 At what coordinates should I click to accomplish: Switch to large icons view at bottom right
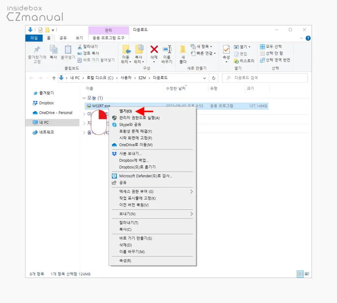tap(307, 273)
